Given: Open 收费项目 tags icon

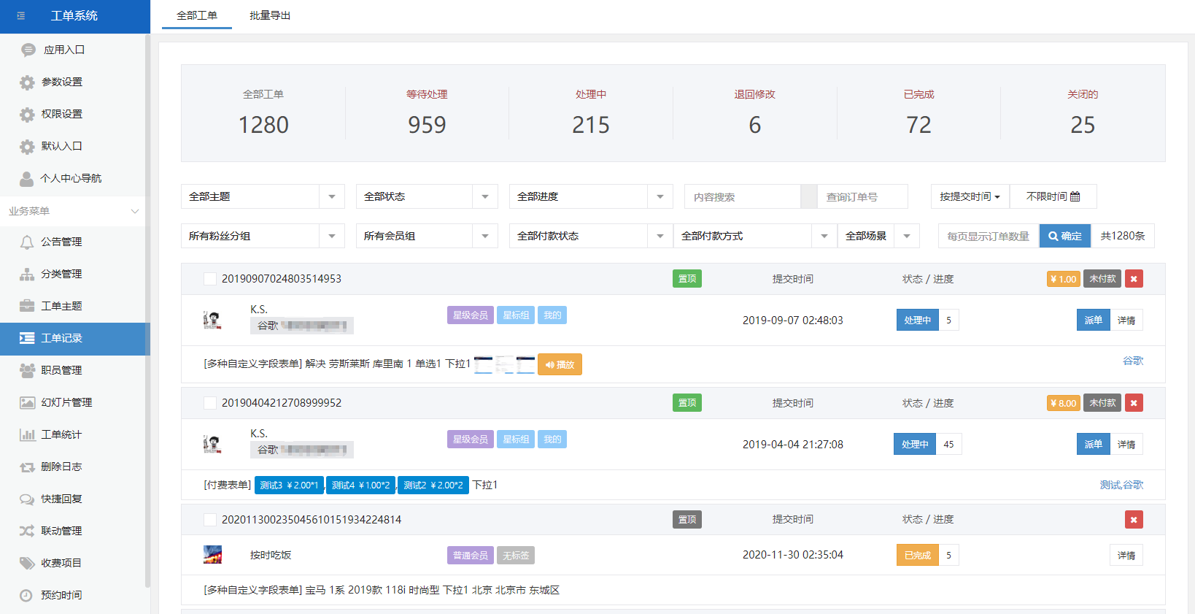Looking at the screenshot, I should coord(27,563).
